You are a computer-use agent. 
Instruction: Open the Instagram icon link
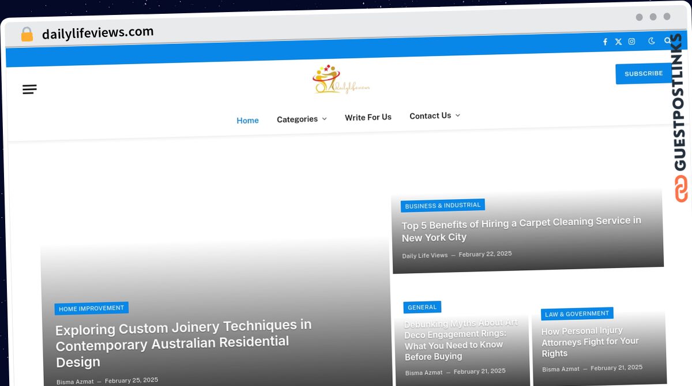click(632, 41)
